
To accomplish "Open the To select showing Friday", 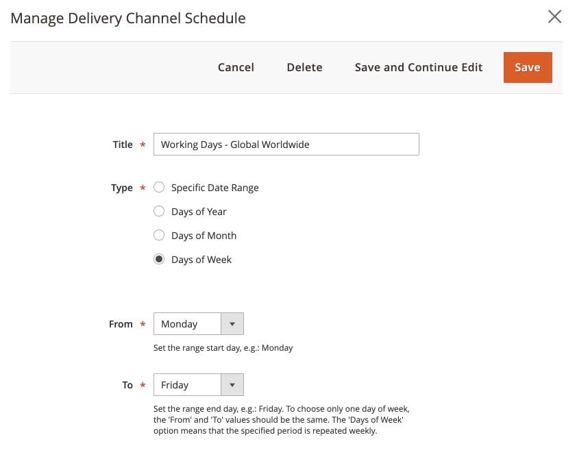I will pyautogui.click(x=188, y=385).
